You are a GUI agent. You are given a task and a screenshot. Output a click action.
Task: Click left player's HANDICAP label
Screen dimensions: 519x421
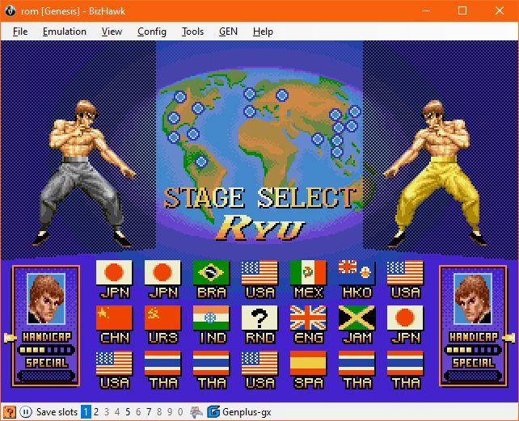coord(47,337)
